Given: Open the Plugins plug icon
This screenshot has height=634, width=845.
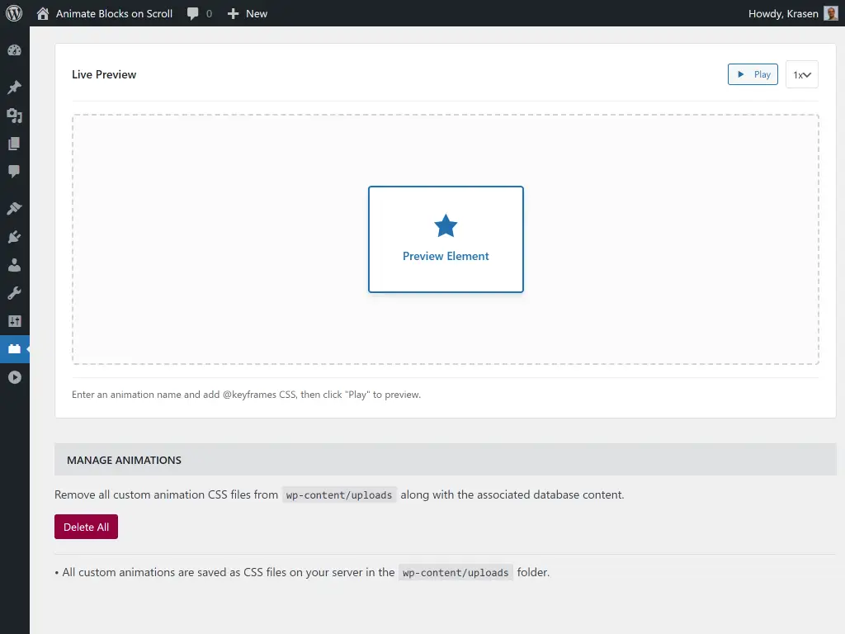Looking at the screenshot, I should click(14, 237).
